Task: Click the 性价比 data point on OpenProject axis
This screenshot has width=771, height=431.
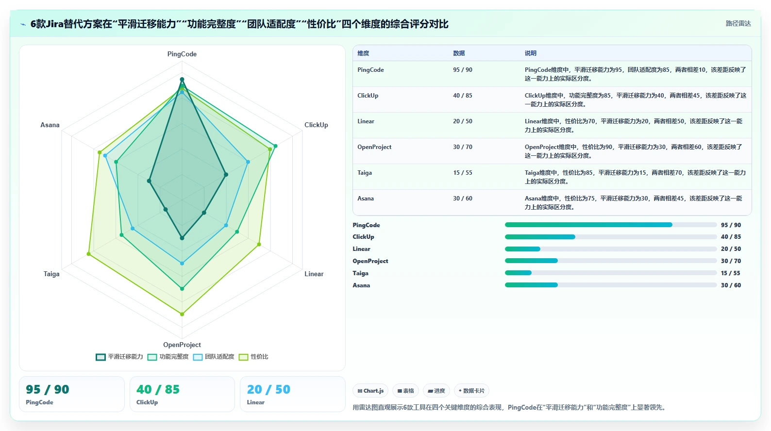Action: click(182, 314)
